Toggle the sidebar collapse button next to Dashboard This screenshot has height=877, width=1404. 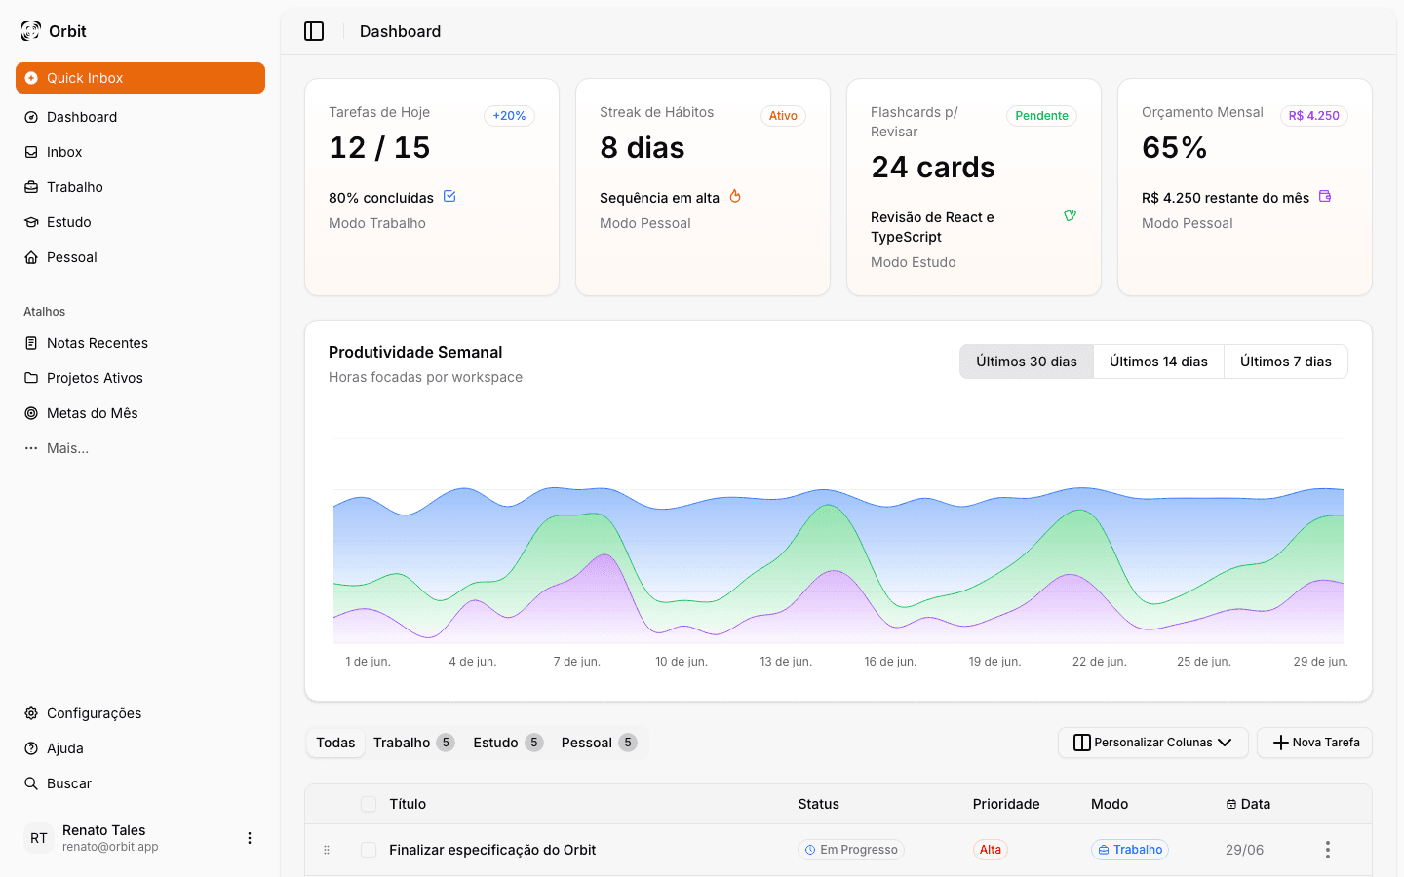(x=314, y=30)
